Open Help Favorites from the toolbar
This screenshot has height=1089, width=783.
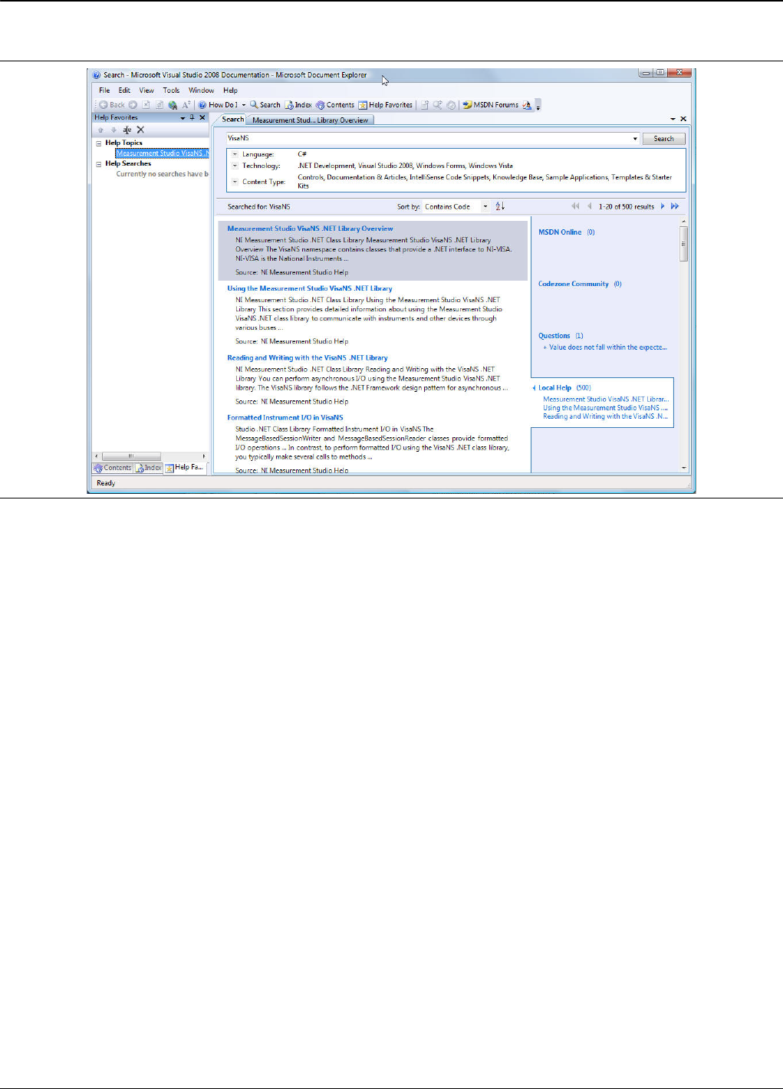pyautogui.click(x=386, y=105)
